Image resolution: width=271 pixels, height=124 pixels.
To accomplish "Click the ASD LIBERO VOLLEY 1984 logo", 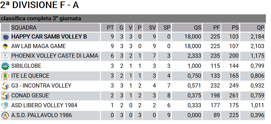I will [5, 105].
